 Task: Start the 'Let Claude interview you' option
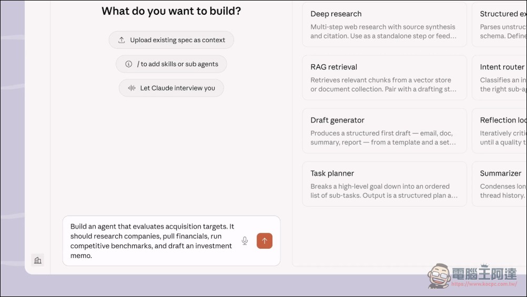[x=171, y=88]
